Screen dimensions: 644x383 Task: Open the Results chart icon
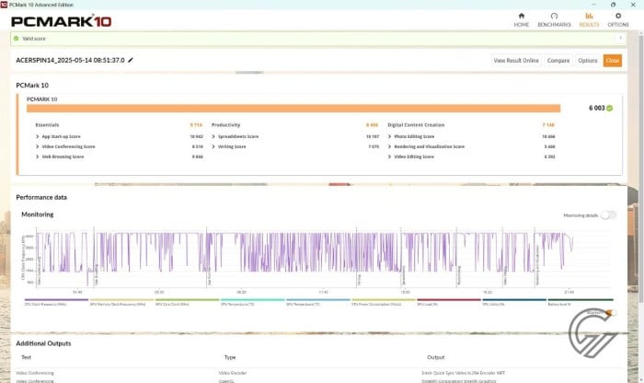(x=589, y=16)
